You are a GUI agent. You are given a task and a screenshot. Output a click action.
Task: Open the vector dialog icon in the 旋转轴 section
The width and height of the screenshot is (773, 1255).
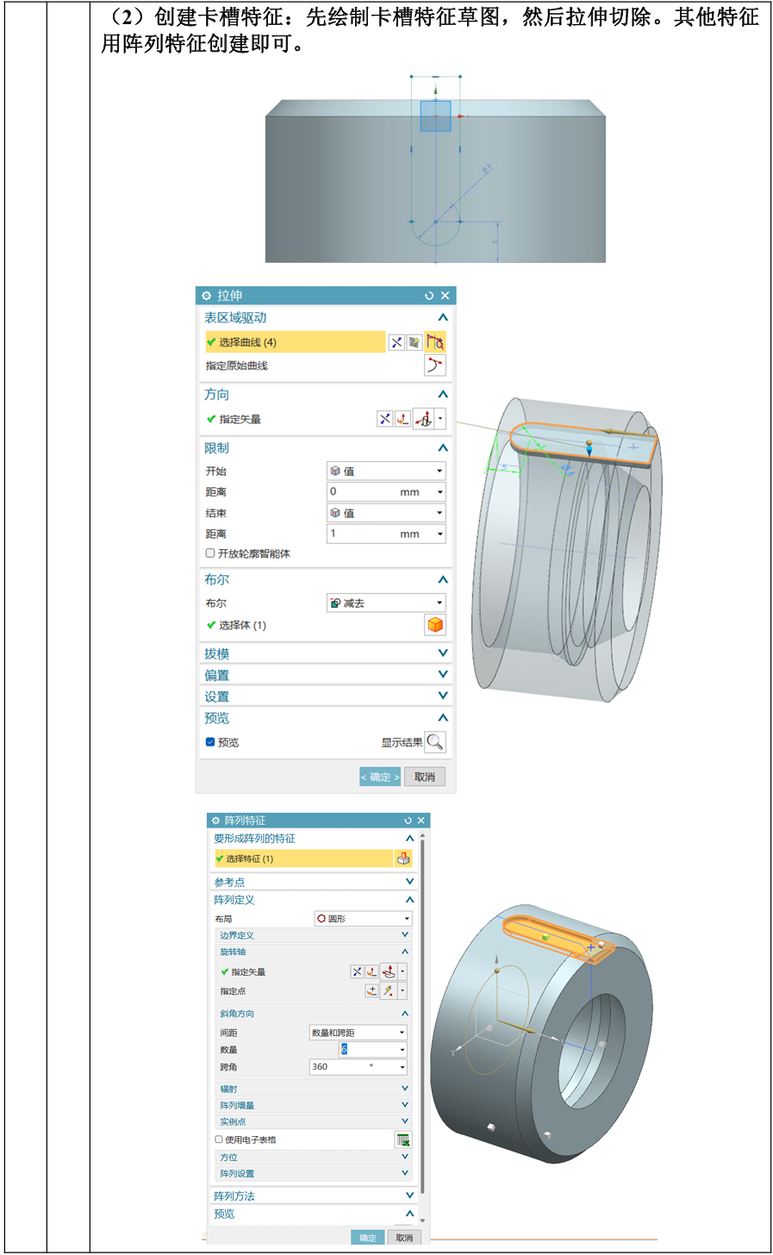(x=371, y=971)
